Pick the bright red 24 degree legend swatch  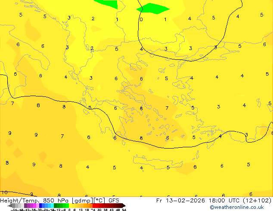(94, 206)
